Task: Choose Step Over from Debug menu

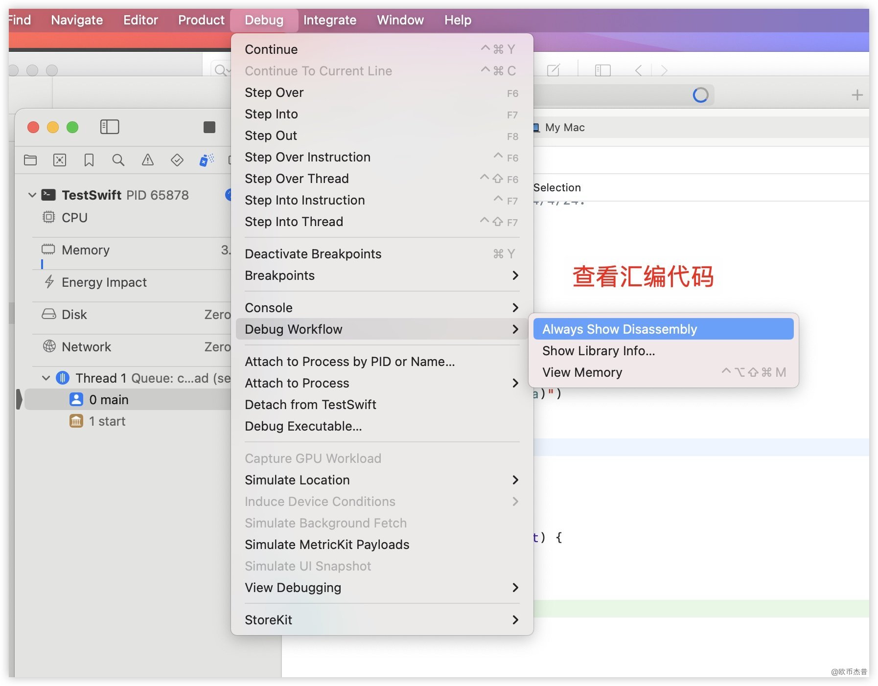Action: point(274,92)
